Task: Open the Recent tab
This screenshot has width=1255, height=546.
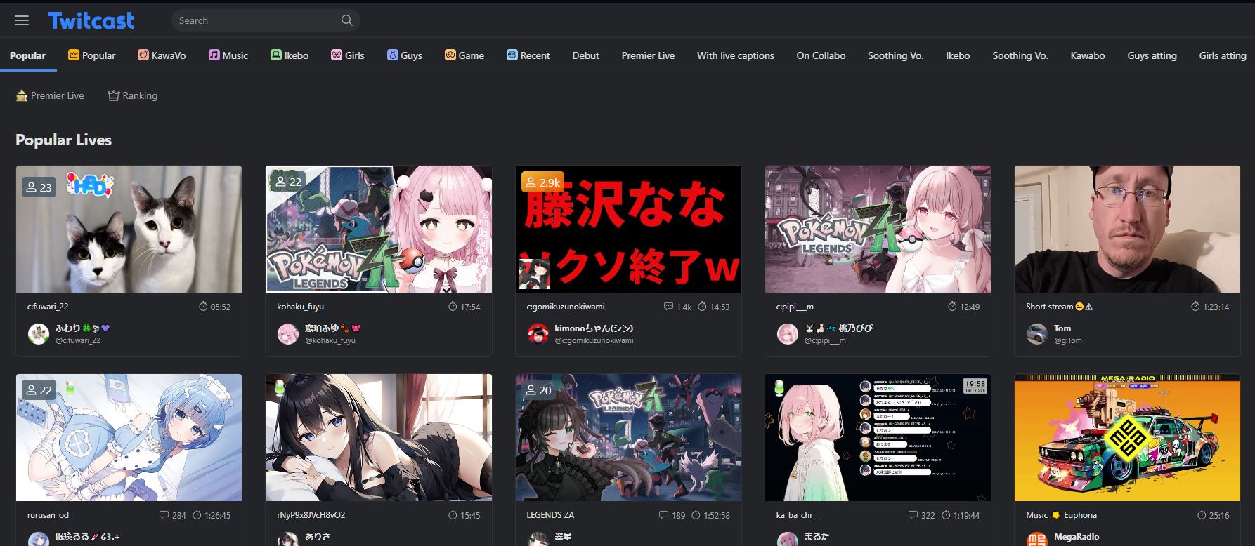Action: click(x=528, y=55)
